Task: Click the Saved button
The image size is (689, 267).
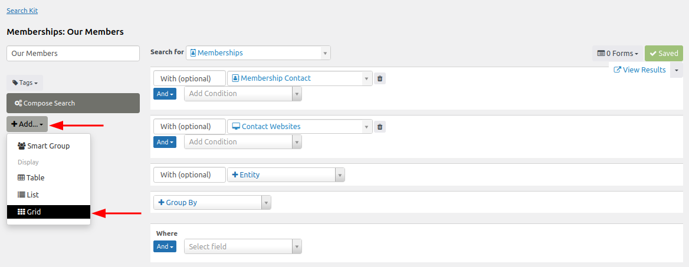Action: pos(664,54)
